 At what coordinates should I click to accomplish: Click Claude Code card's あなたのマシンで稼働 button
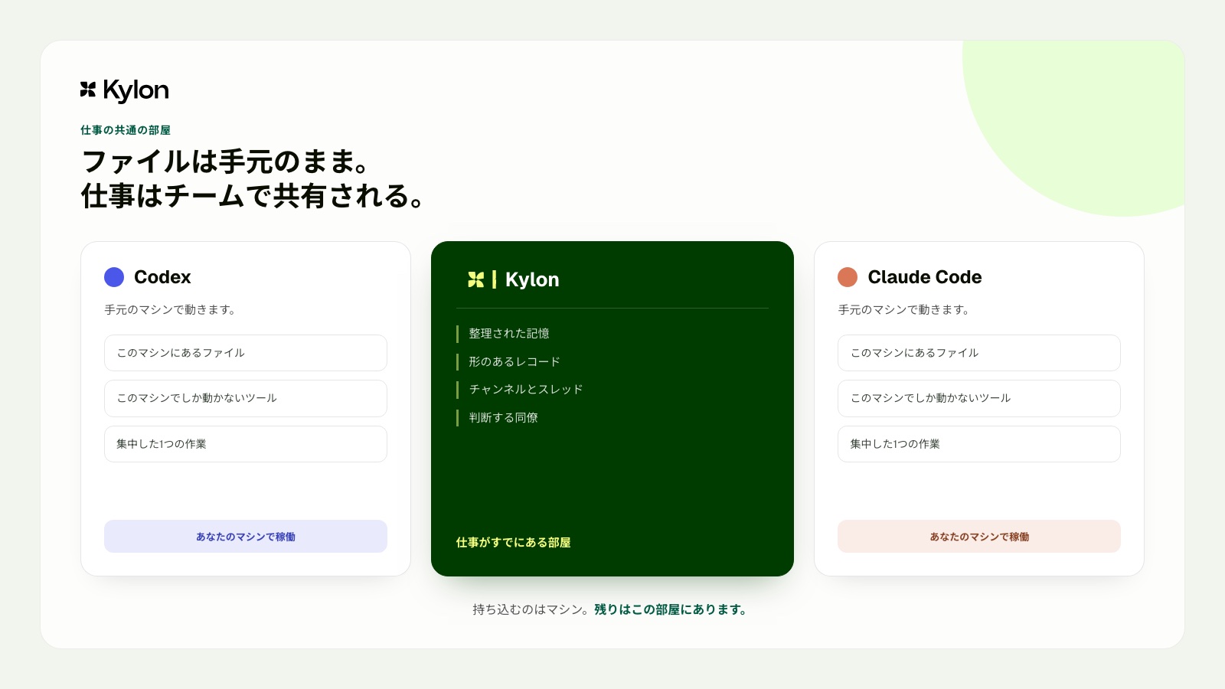(979, 537)
